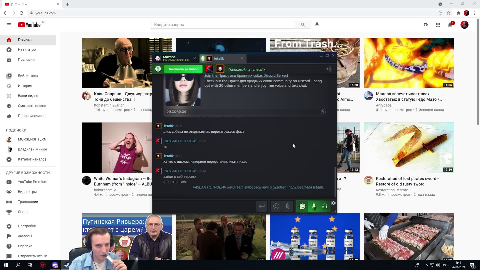The height and width of the screenshot is (270, 480).
Task: Invite a friend to the voice chat
Action: [x=329, y=69]
